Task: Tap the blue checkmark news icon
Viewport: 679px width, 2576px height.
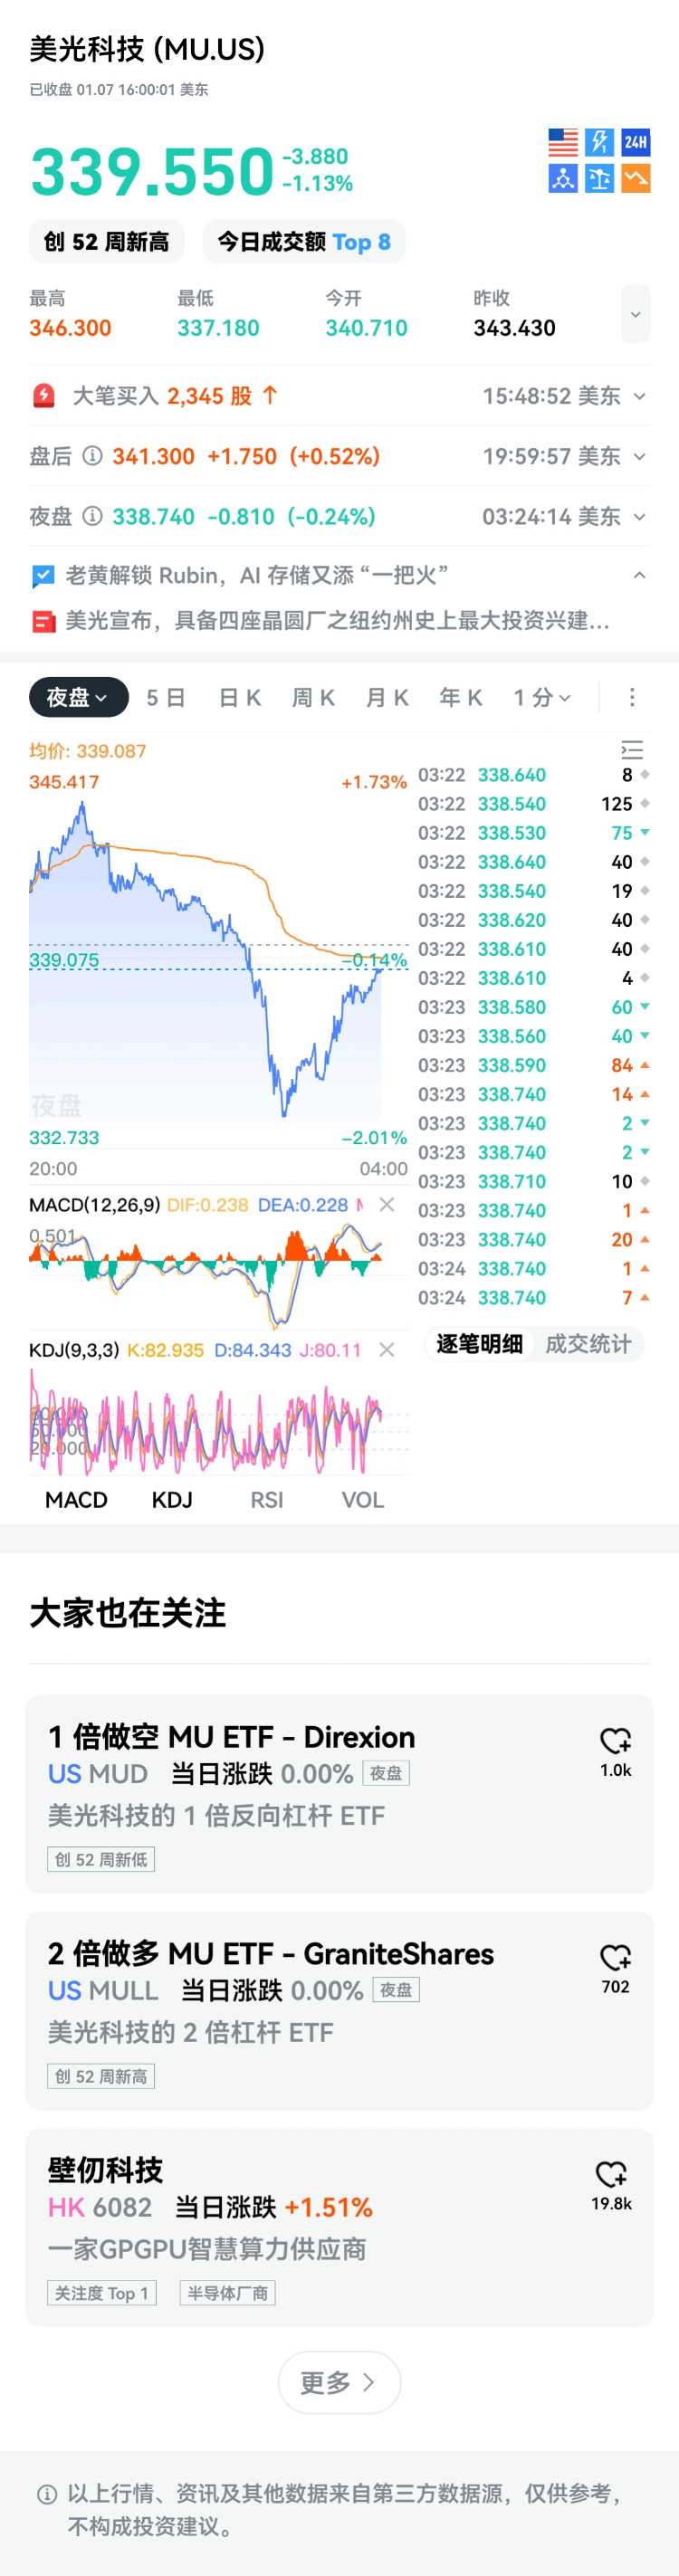Action: [43, 576]
